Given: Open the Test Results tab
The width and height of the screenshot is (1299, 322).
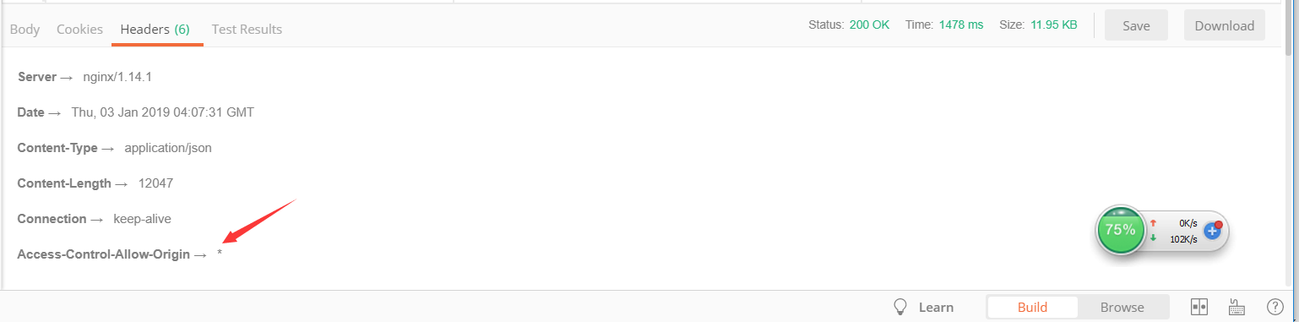Looking at the screenshot, I should [x=247, y=29].
